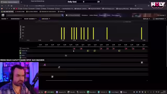Expand the Raids dropdown menu
The width and height of the screenshot is (167, 94).
pos(5,19)
